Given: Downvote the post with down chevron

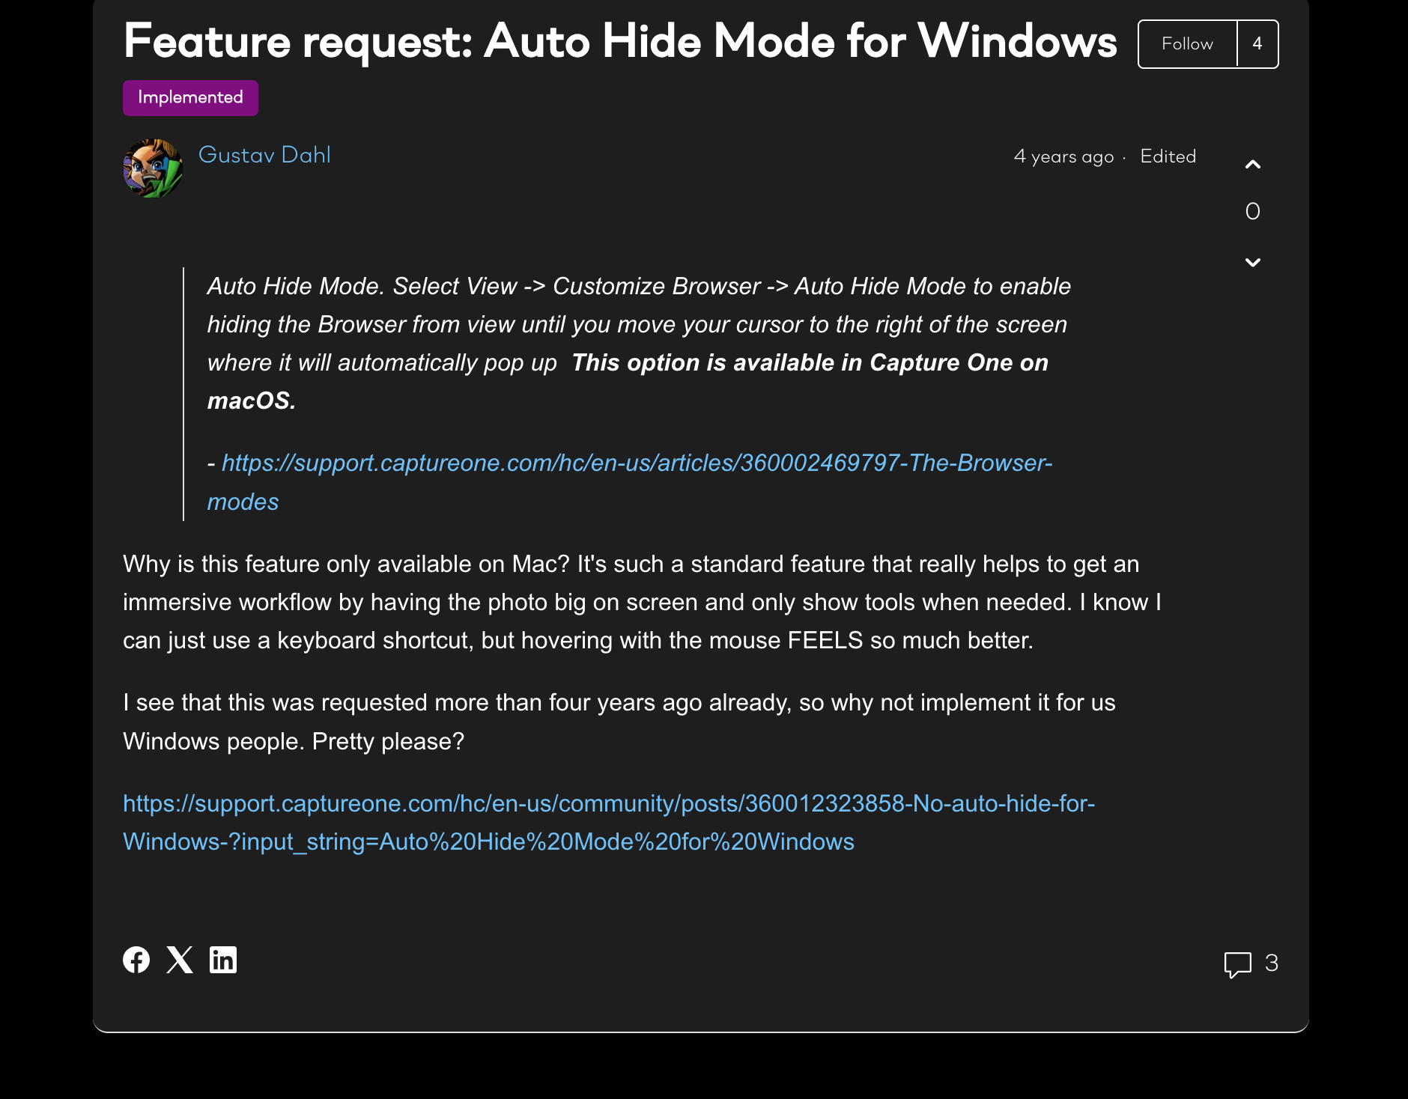Looking at the screenshot, I should tap(1253, 262).
